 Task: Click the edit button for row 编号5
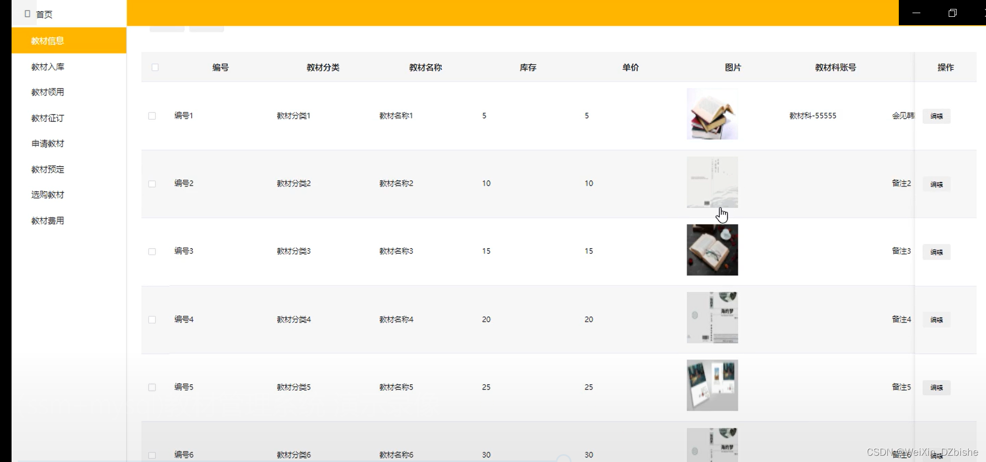click(x=937, y=388)
